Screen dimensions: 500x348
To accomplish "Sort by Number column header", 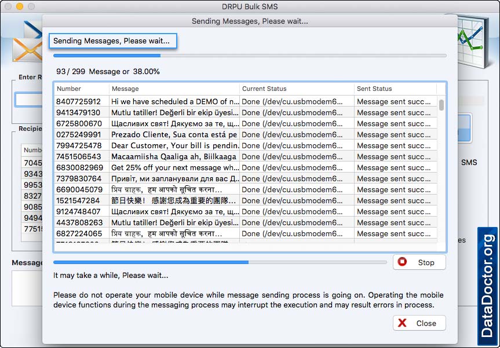I will point(81,89).
